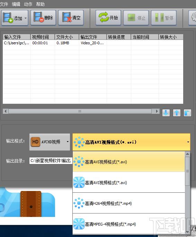Image resolution: width=196 pixels, height=237 pixels.
Task: Click the 输出目录 path input field
Action: pyautogui.click(x=51, y=161)
